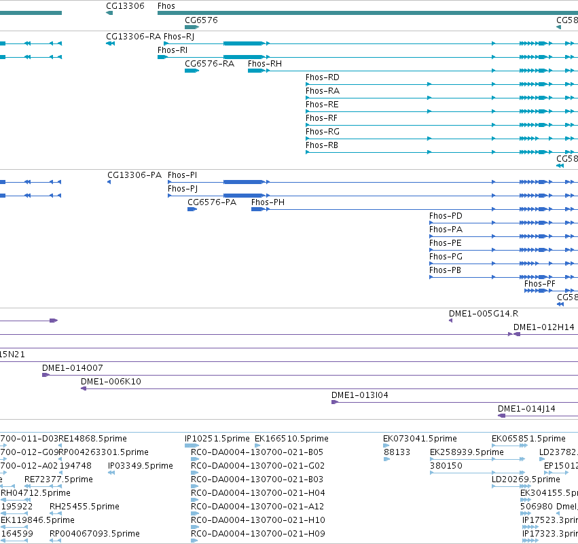578x544 pixels.
Task: Select the Fhos-PE protein label
Action: click(446, 243)
